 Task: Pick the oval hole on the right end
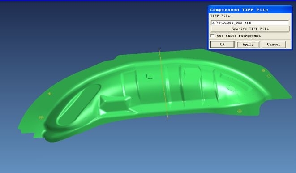(231, 88)
